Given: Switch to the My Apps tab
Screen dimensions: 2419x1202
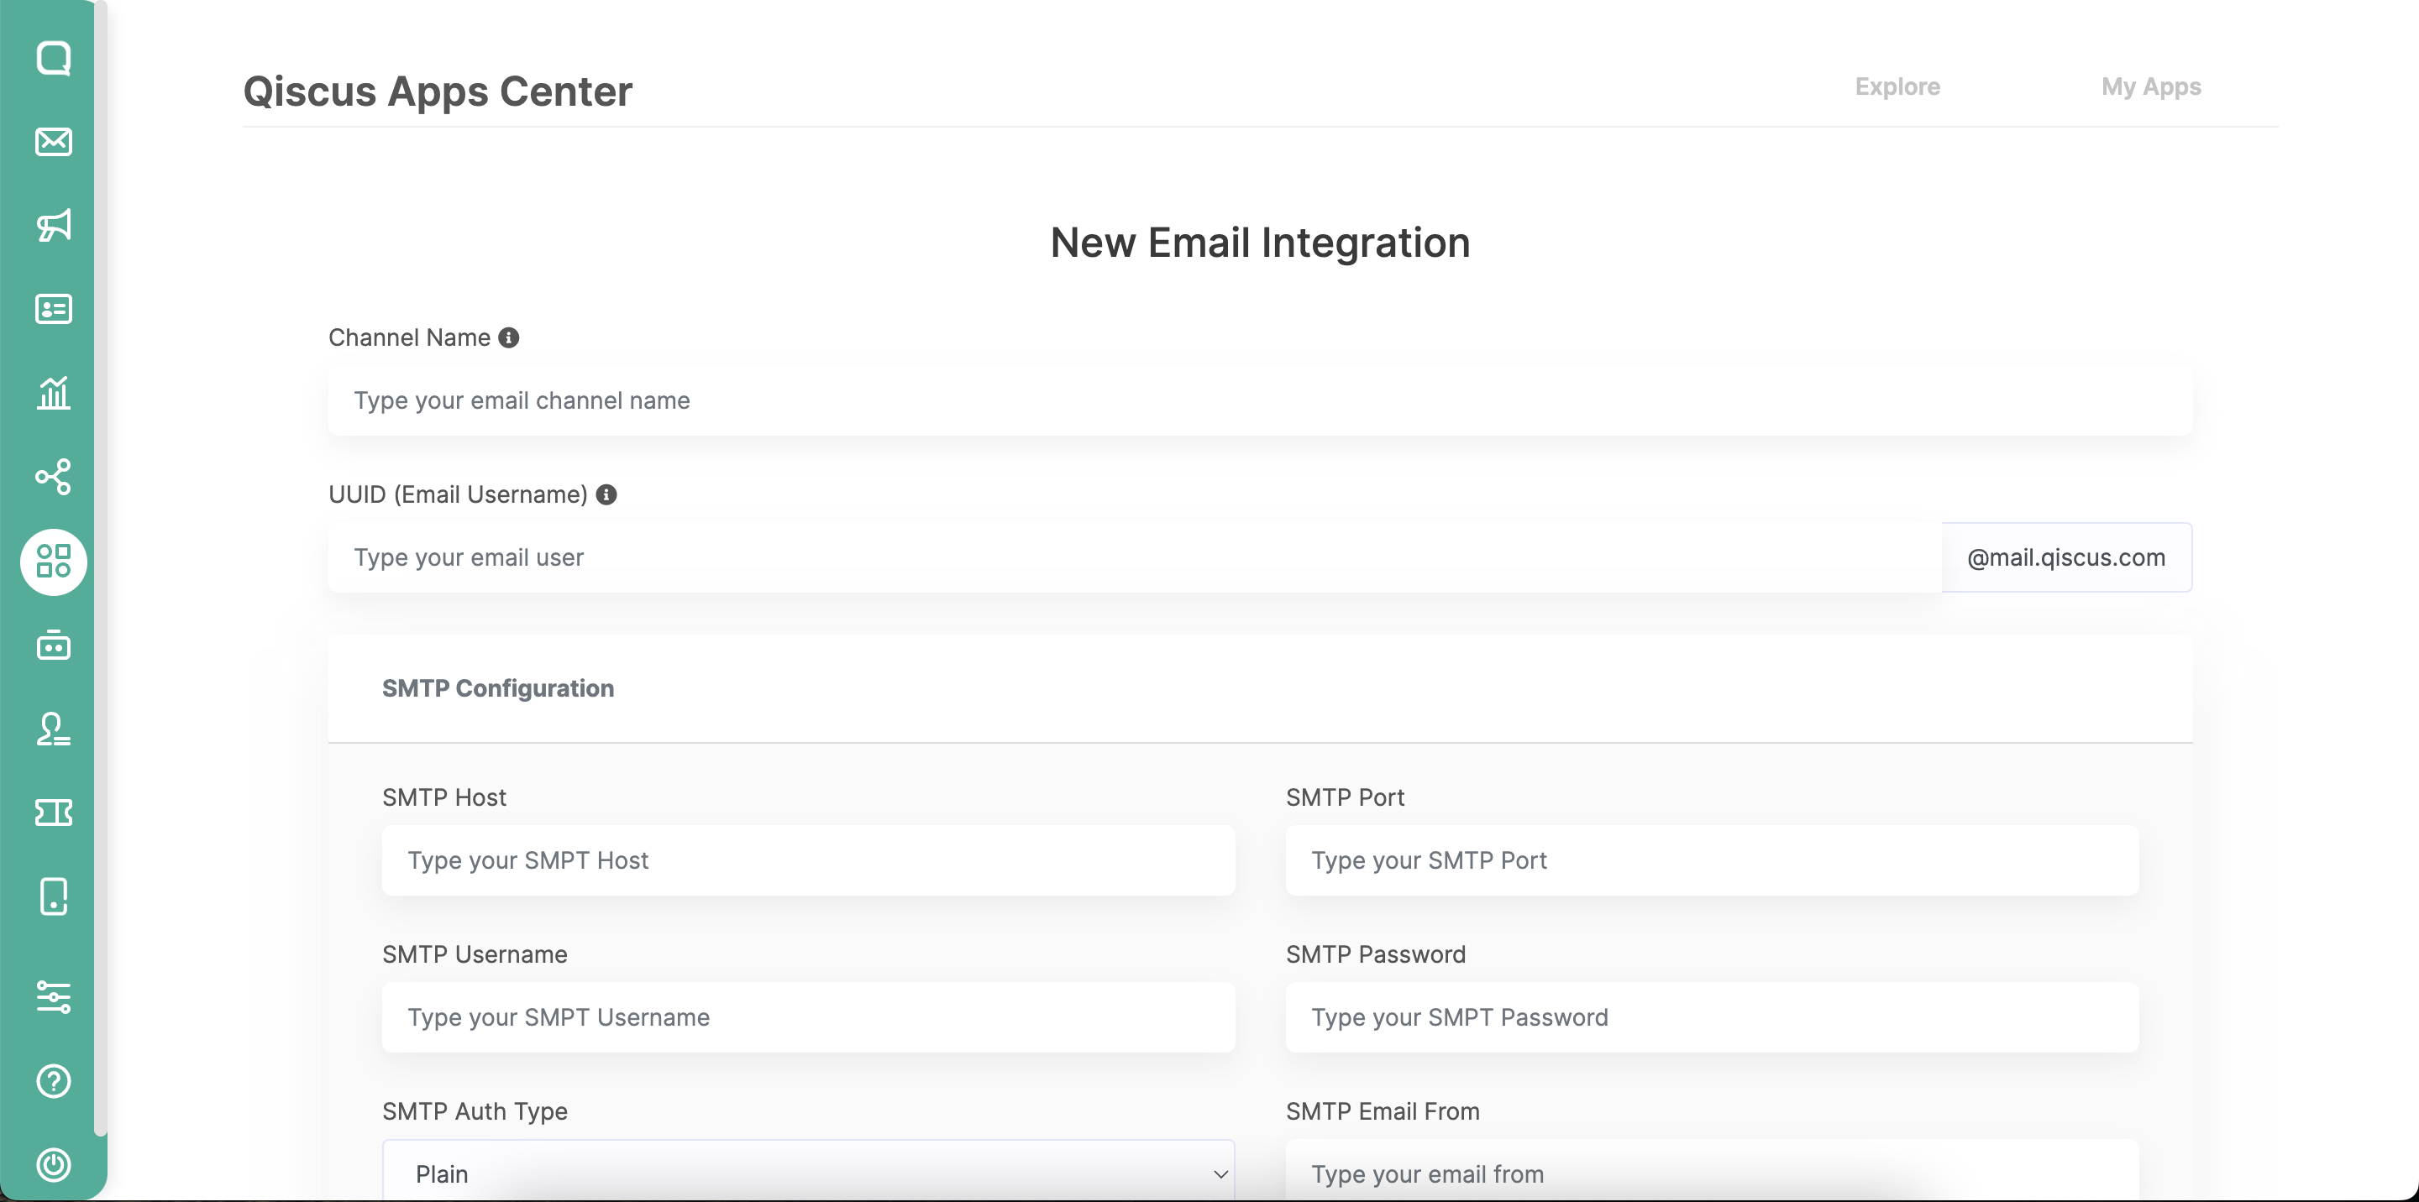Looking at the screenshot, I should point(2150,86).
